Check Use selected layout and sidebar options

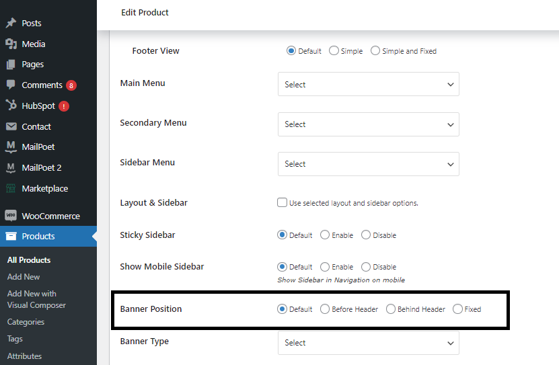coord(282,202)
